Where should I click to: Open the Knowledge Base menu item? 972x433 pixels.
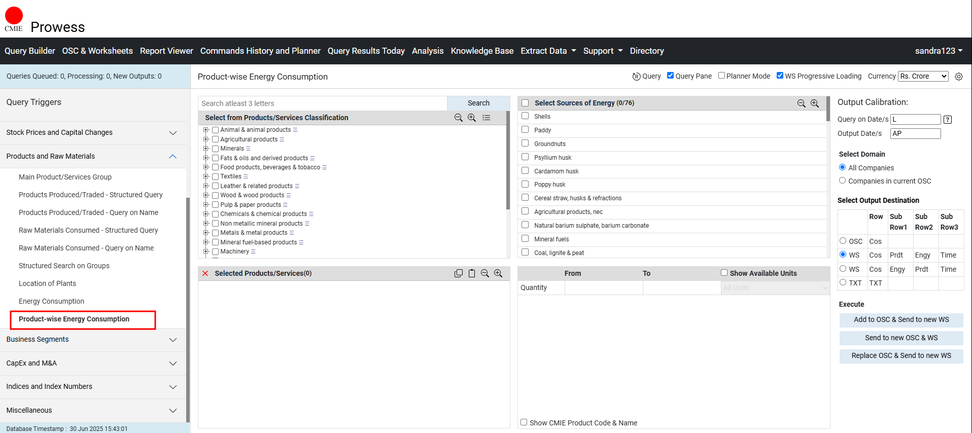481,51
